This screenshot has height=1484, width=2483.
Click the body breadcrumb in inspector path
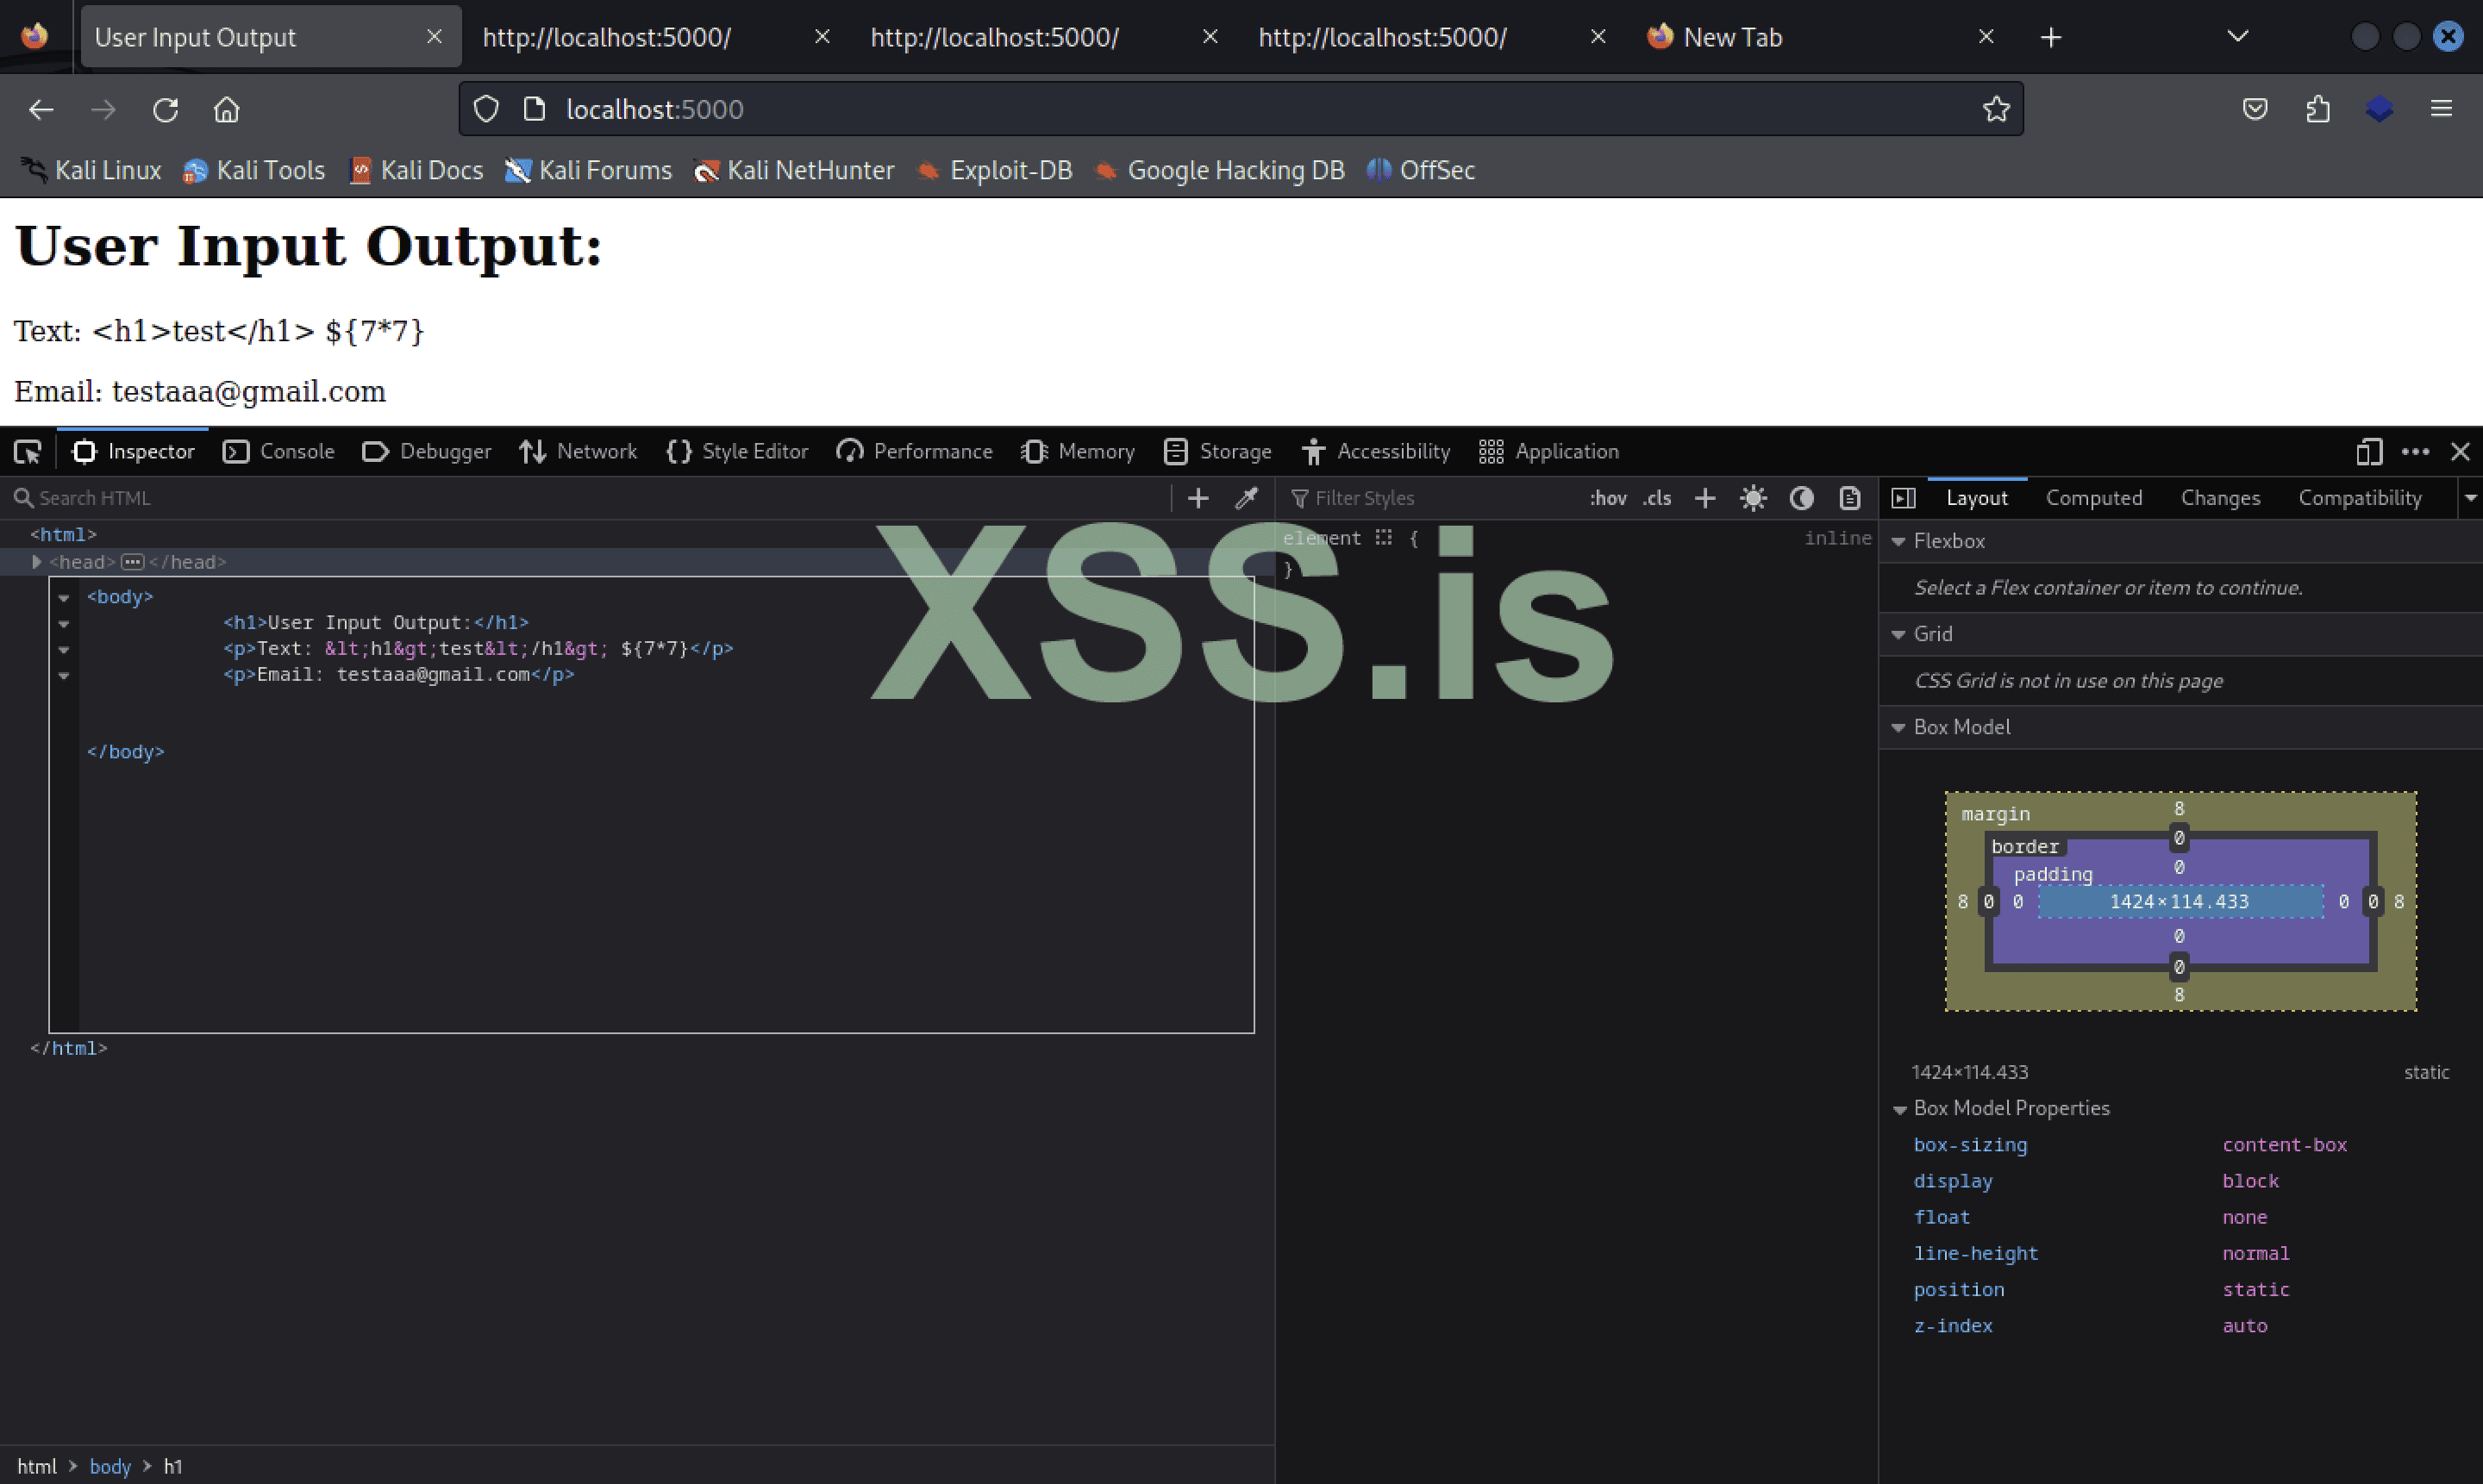[110, 1466]
